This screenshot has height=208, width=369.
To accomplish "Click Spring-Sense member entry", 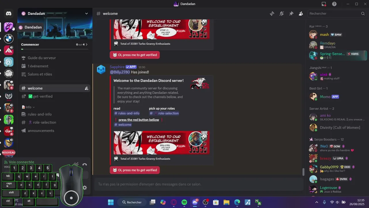I will (x=337, y=55).
